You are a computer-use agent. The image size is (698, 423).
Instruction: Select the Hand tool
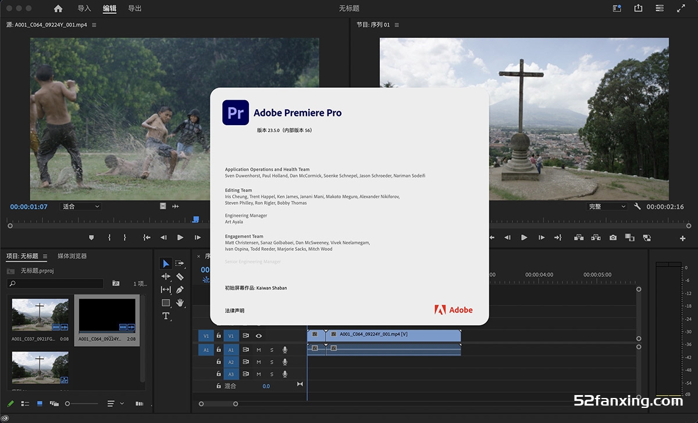tap(180, 303)
